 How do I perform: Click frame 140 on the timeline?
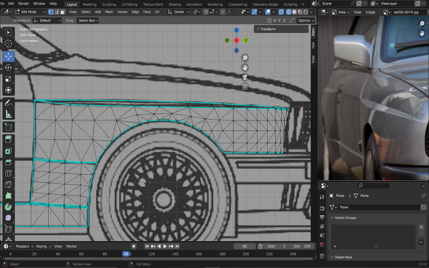click(175, 254)
